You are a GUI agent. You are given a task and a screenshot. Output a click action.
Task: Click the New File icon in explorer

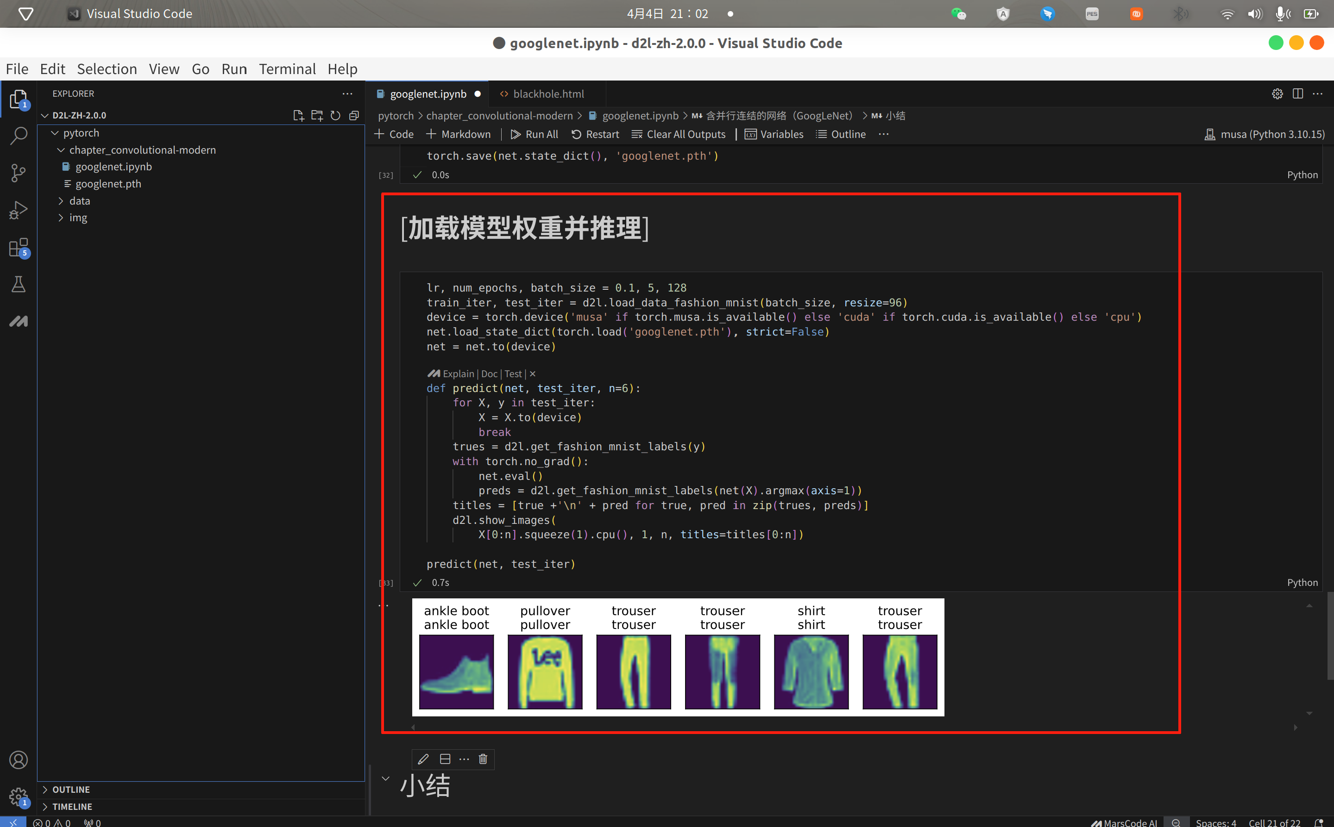298,115
